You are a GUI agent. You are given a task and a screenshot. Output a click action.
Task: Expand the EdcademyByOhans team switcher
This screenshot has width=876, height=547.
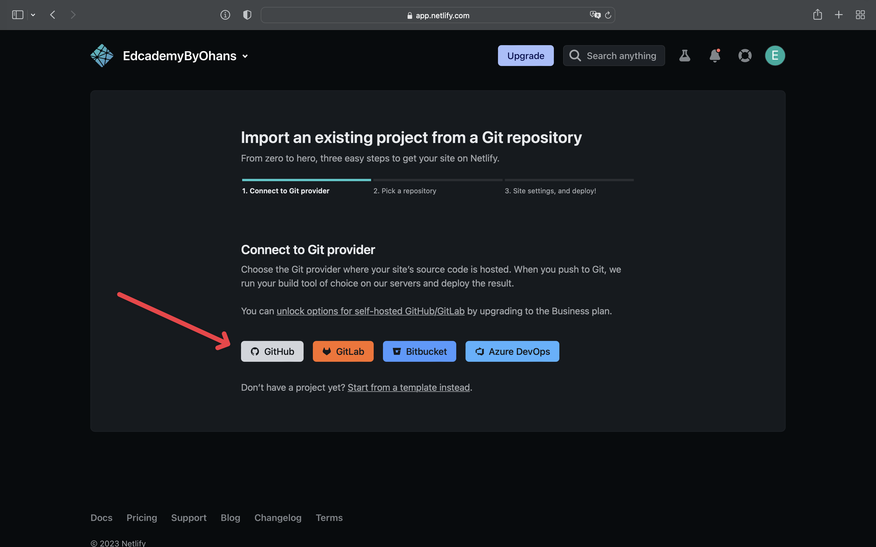245,56
